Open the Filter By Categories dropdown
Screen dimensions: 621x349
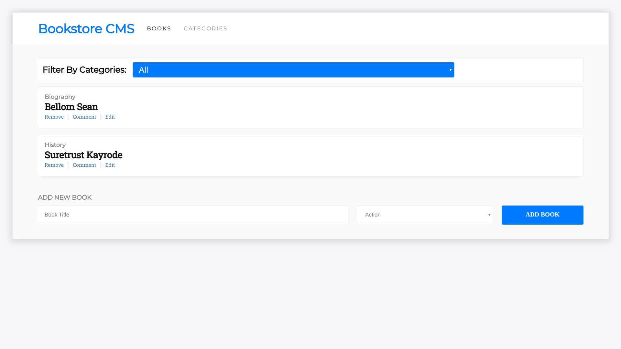pos(293,70)
